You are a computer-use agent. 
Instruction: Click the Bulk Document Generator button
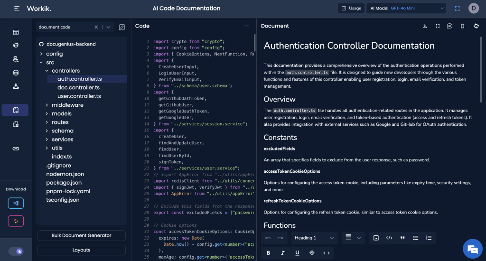coord(81,235)
